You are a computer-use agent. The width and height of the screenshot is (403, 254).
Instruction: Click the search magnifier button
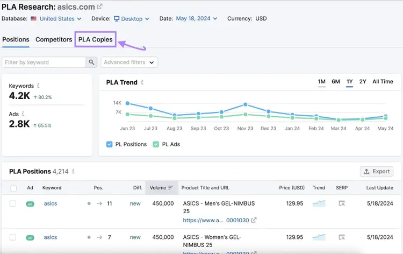tap(91, 62)
